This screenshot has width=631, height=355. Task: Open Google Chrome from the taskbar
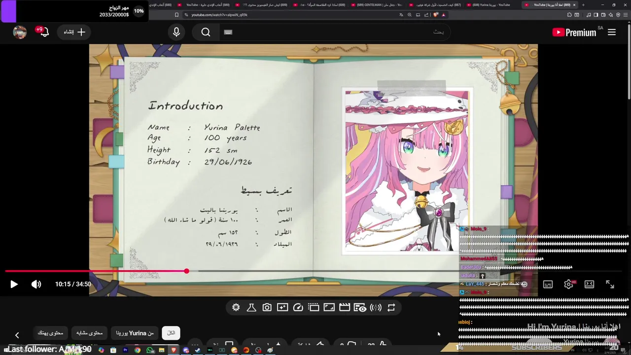138,350
